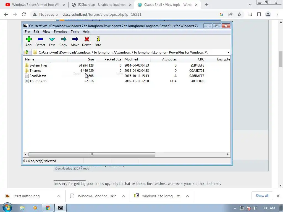
Task: Click the Copy toolbar icon
Action: 63,39
